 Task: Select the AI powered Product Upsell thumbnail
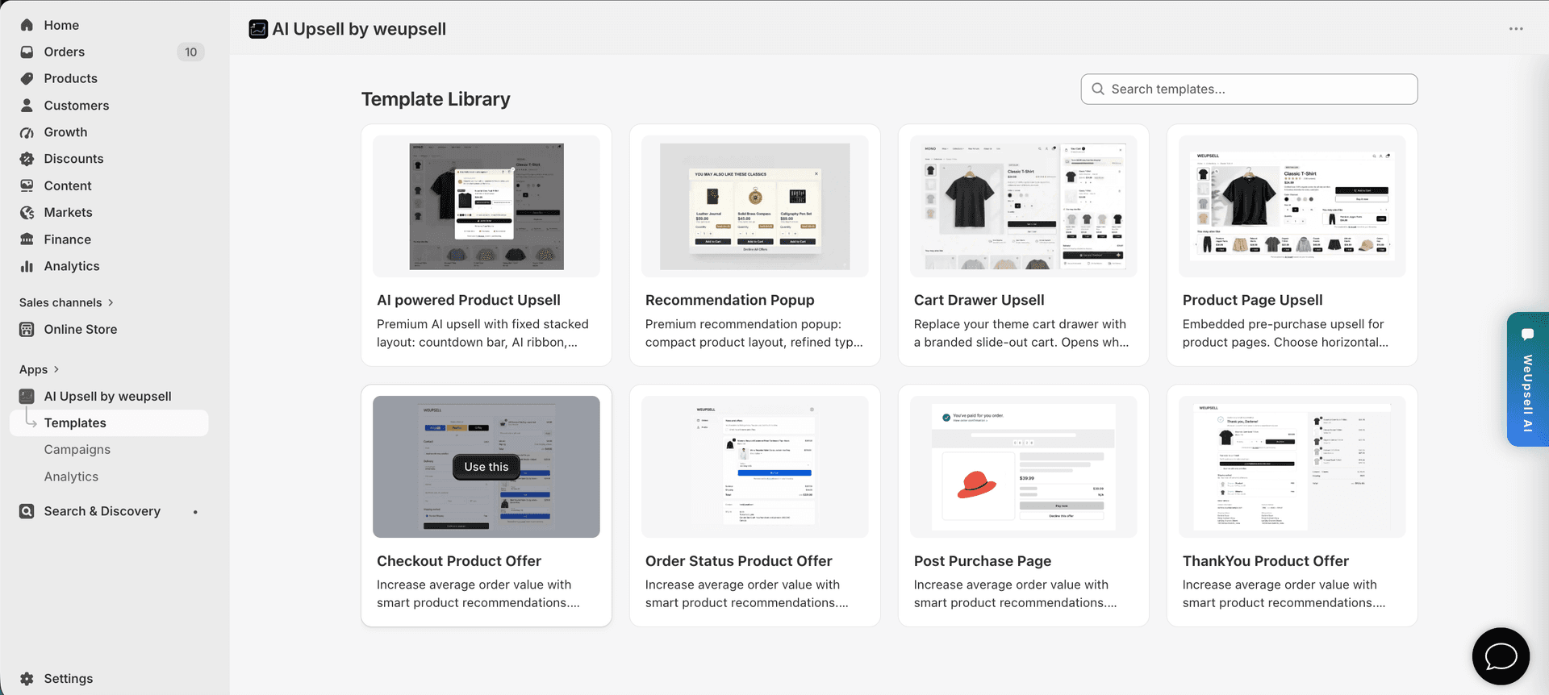[486, 206]
